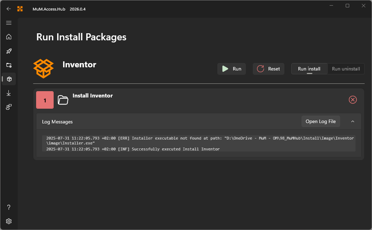Viewport: 372px width, 230px height.
Task: Open the Downloads section in sidebar
Action: coord(9,93)
